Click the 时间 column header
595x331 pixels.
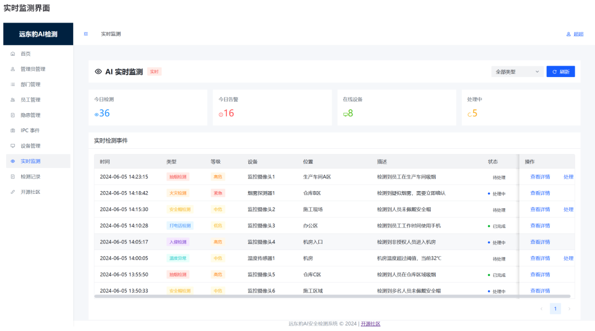105,161
